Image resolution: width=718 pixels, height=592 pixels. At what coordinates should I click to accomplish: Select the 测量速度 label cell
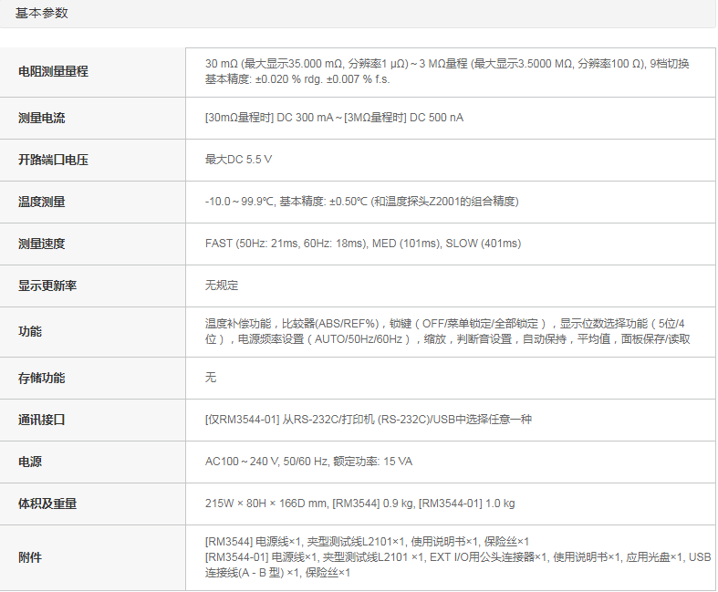click(x=42, y=244)
